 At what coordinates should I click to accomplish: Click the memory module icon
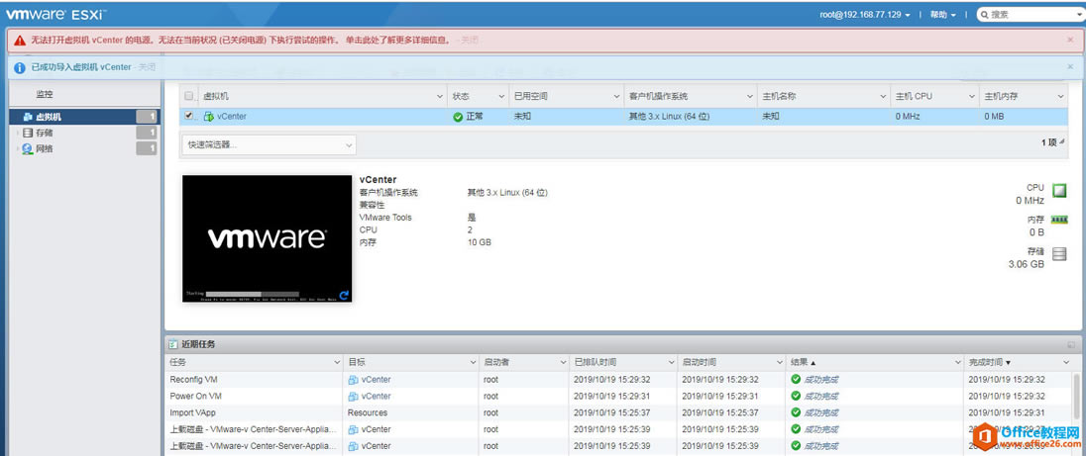point(1059,220)
